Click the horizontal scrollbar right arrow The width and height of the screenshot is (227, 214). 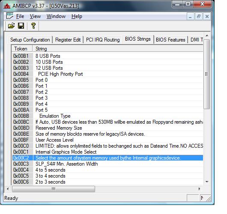click(x=200, y=189)
